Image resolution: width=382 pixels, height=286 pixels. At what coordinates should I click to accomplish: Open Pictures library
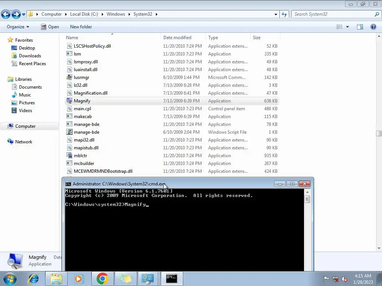(x=27, y=103)
